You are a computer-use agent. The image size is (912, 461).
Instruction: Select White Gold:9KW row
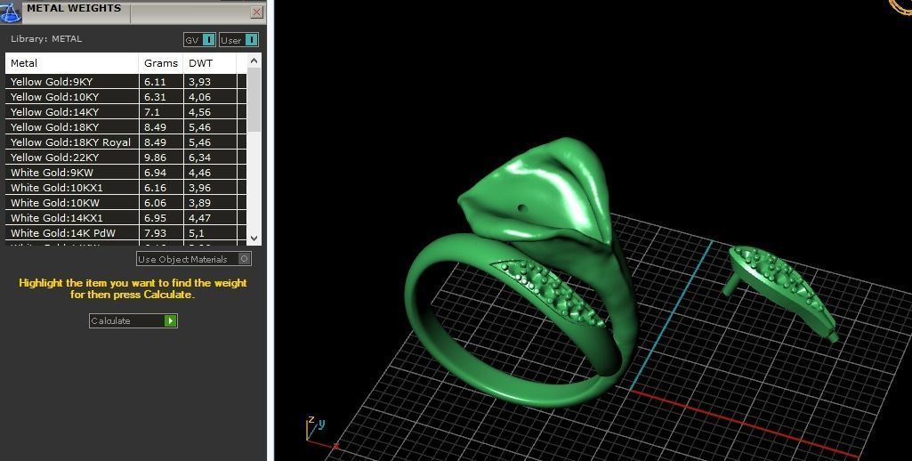point(125,173)
